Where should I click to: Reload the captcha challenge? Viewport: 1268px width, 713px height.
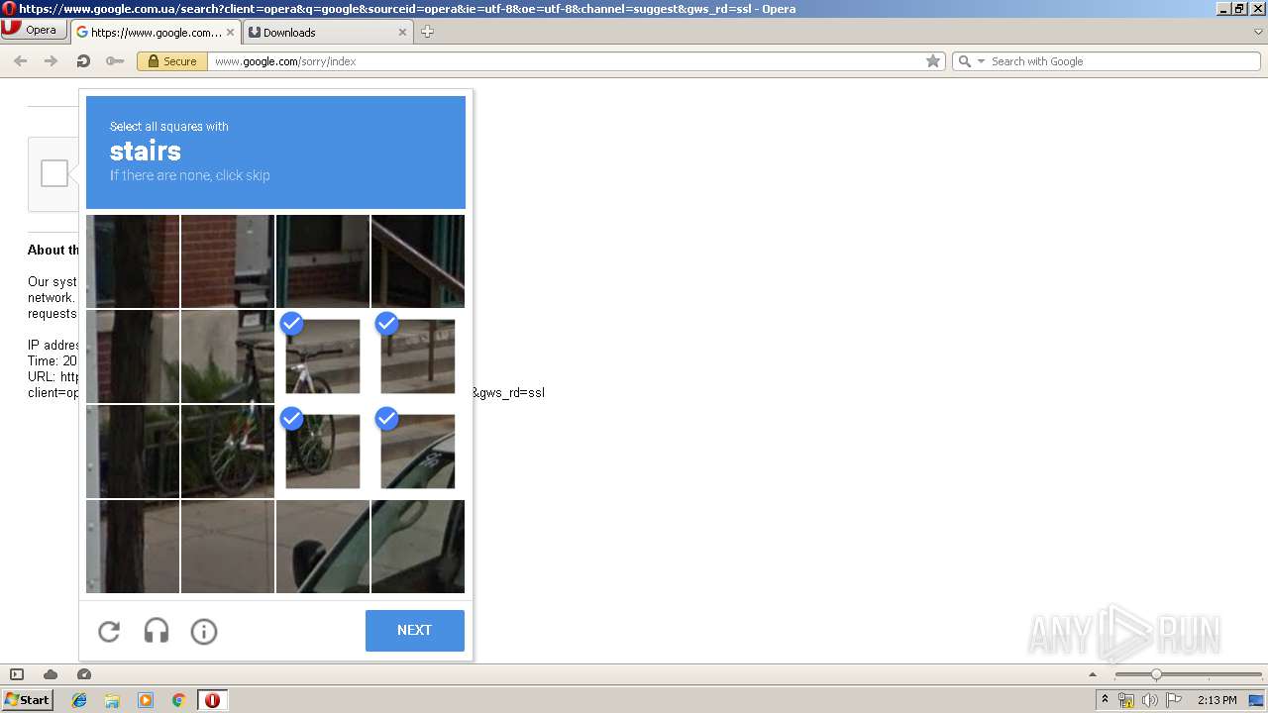point(109,632)
